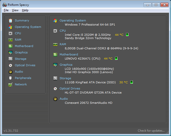Click the CPU icon in summary pane
The width and height of the screenshot is (171, 136).
tap(55, 31)
